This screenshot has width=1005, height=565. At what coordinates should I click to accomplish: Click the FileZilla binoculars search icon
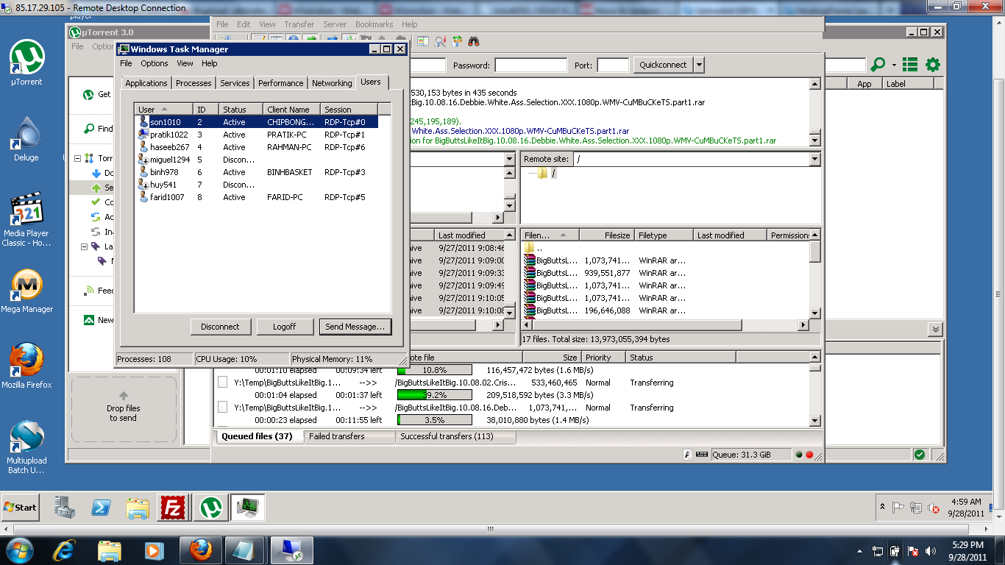[475, 42]
